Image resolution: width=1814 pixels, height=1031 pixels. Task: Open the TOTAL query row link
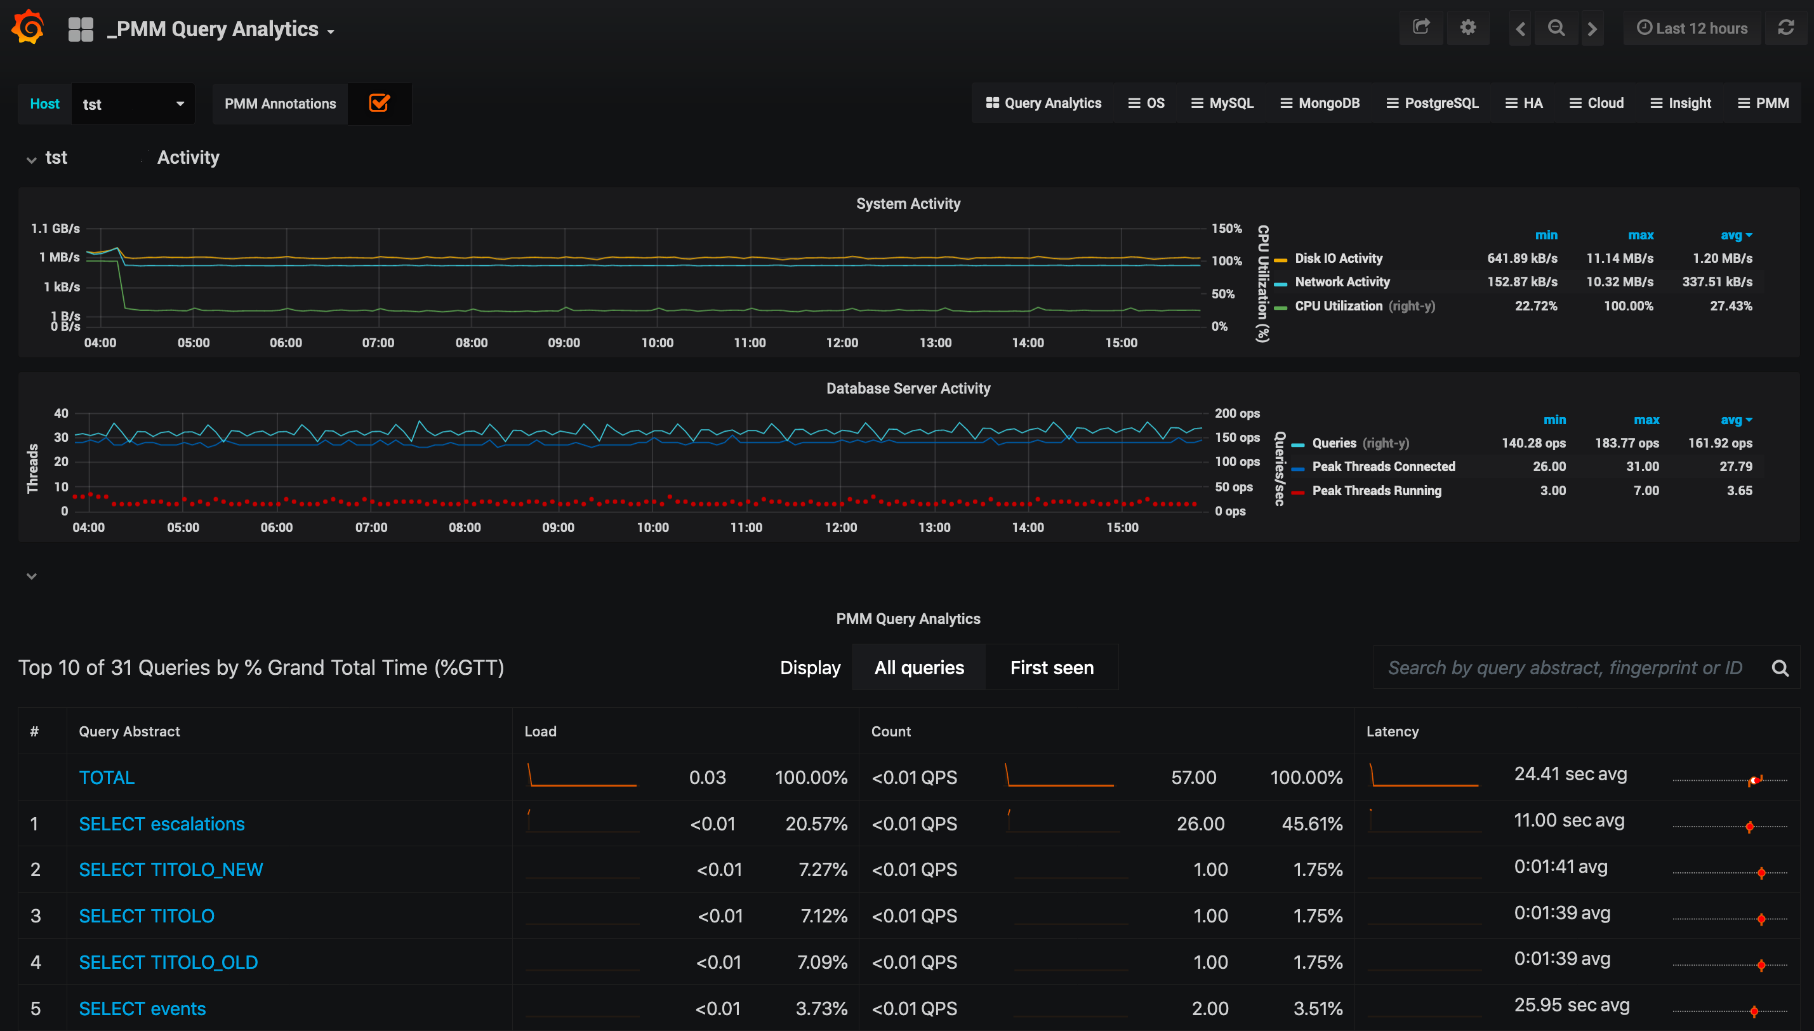[107, 778]
